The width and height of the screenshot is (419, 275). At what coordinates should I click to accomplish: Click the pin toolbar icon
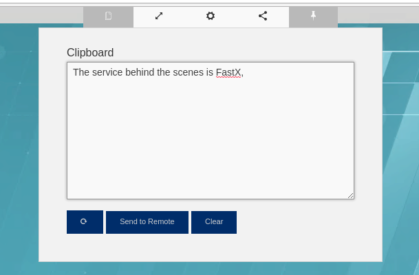pos(313,16)
